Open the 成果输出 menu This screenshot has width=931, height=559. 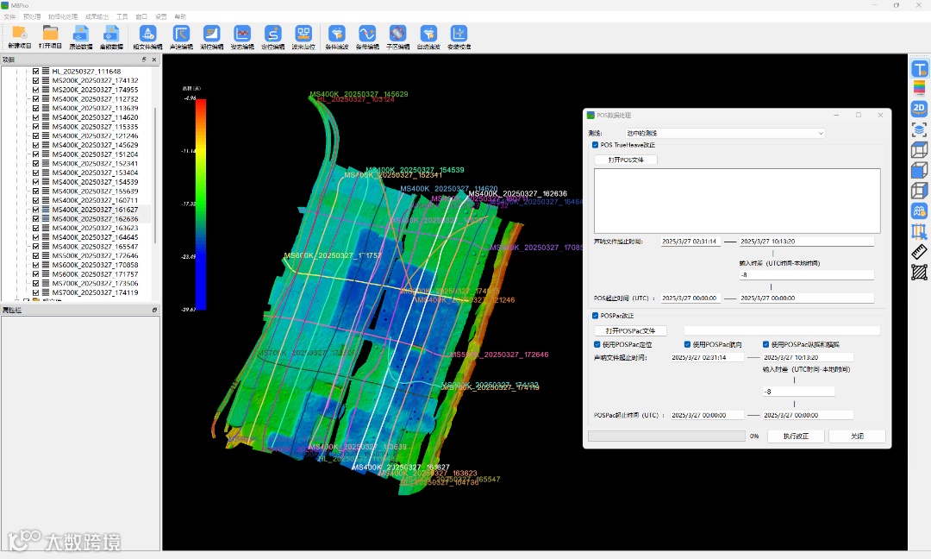[x=97, y=16]
